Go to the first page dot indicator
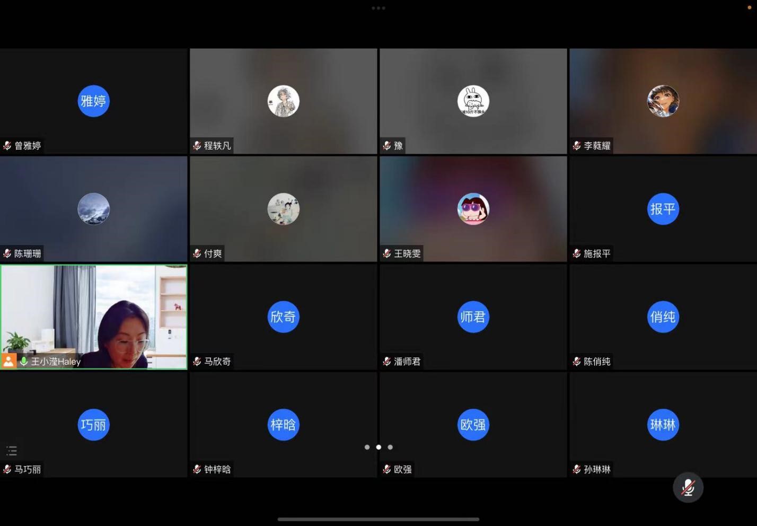757x526 pixels. click(x=367, y=447)
